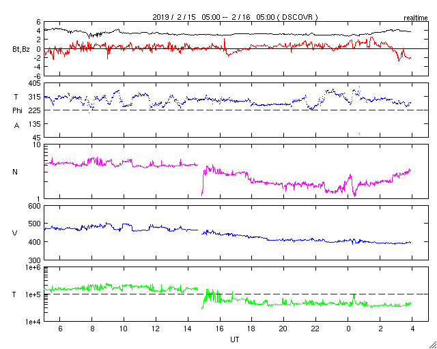Click the '16' hour label on time axis

pos(220,329)
